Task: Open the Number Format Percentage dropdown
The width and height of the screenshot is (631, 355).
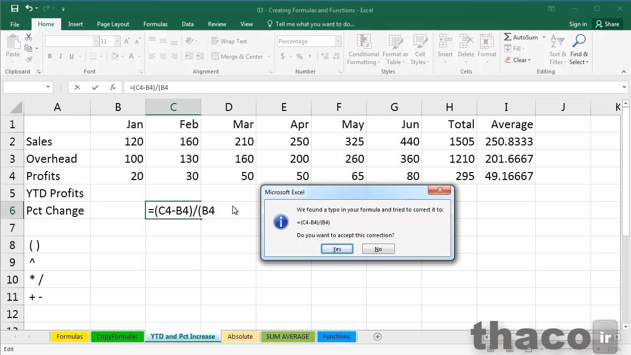Action: 338,41
